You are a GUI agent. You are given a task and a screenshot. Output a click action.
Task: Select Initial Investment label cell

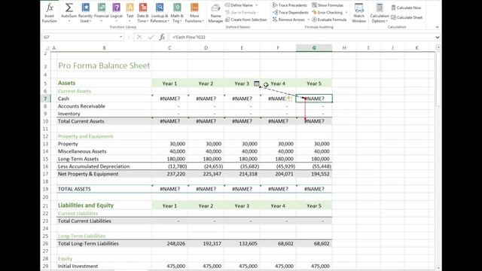pos(104,266)
